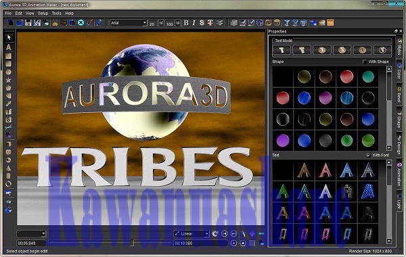The image size is (406, 257).
Task: Jump to previous keyframe
Action: [224, 234]
